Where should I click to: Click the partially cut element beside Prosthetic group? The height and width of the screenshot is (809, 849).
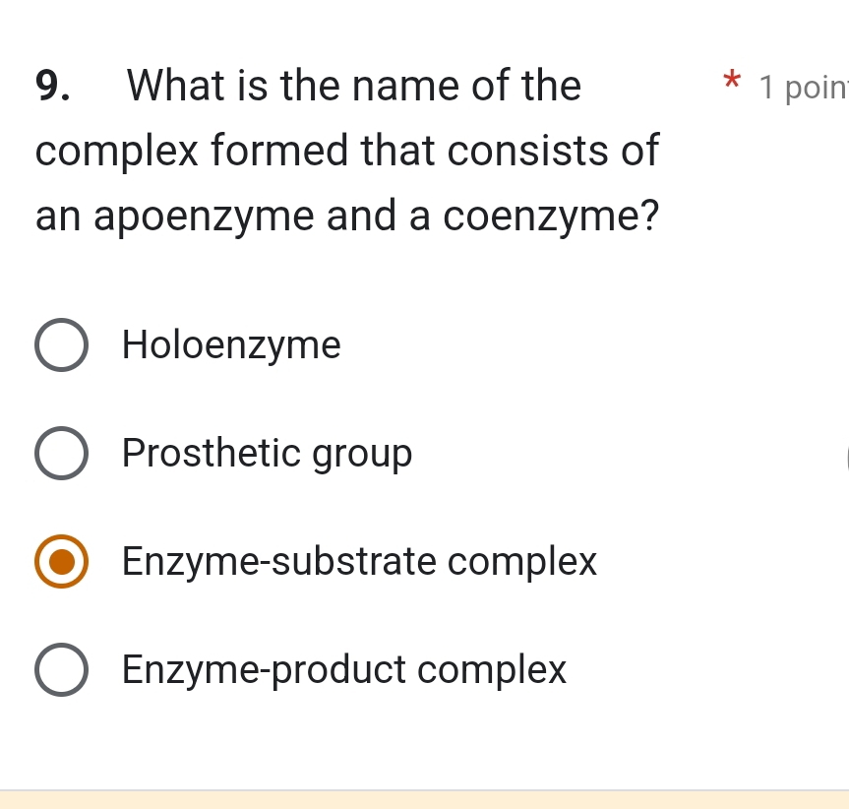(x=845, y=453)
